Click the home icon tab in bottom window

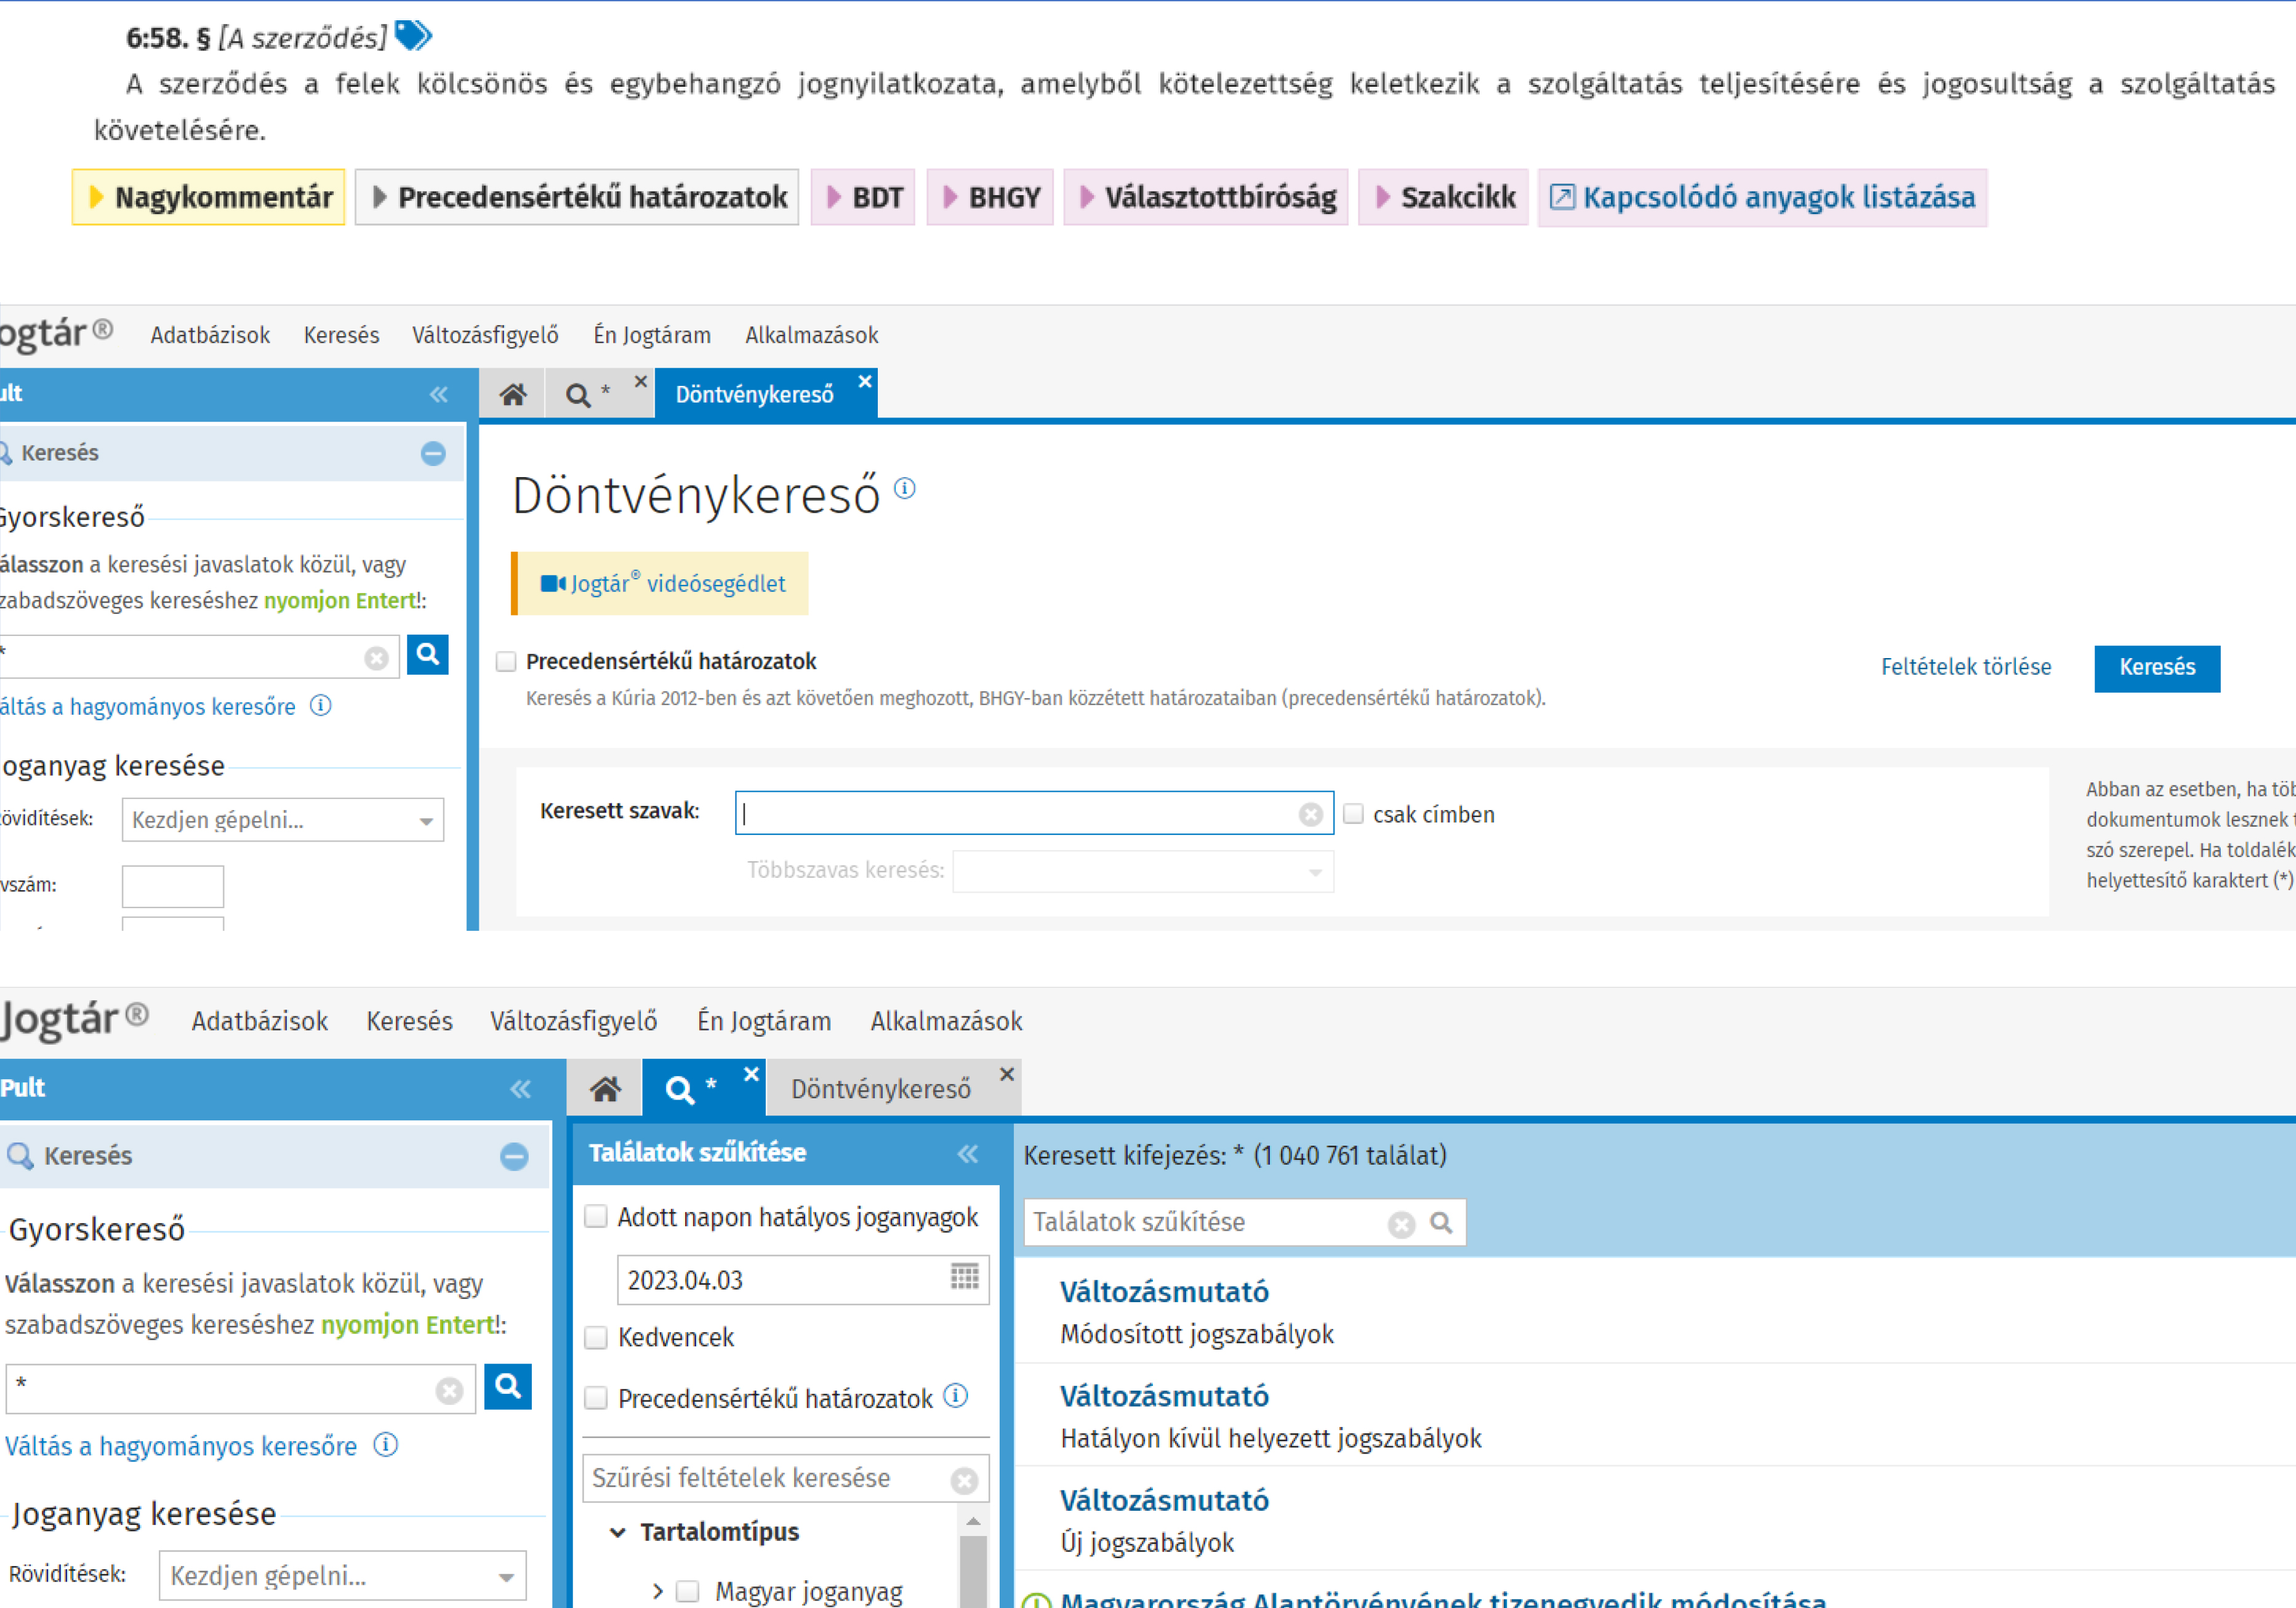coord(605,1088)
